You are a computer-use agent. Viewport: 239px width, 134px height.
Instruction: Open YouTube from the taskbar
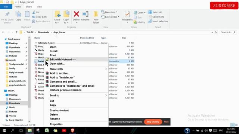[x=64, y=131]
